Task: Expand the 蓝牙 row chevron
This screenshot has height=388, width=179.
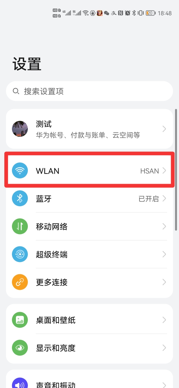Action: pos(164,198)
